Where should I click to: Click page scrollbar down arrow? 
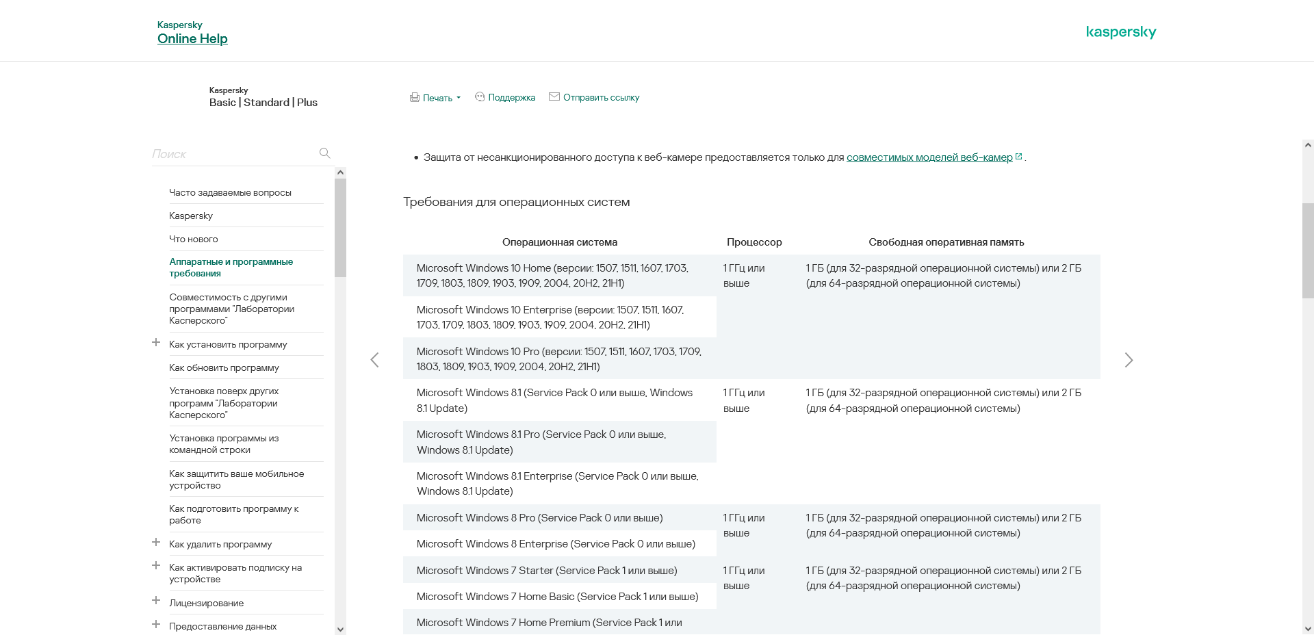point(1308,629)
